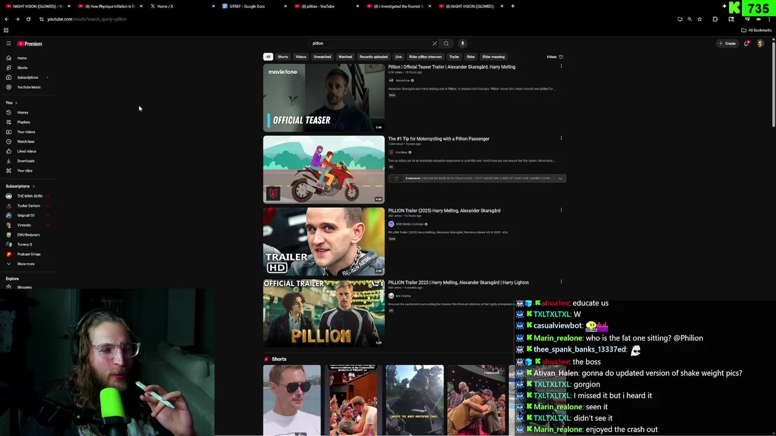The width and height of the screenshot is (776, 436).
Task: Play the Official Teaser thumbnail
Action: [324, 97]
